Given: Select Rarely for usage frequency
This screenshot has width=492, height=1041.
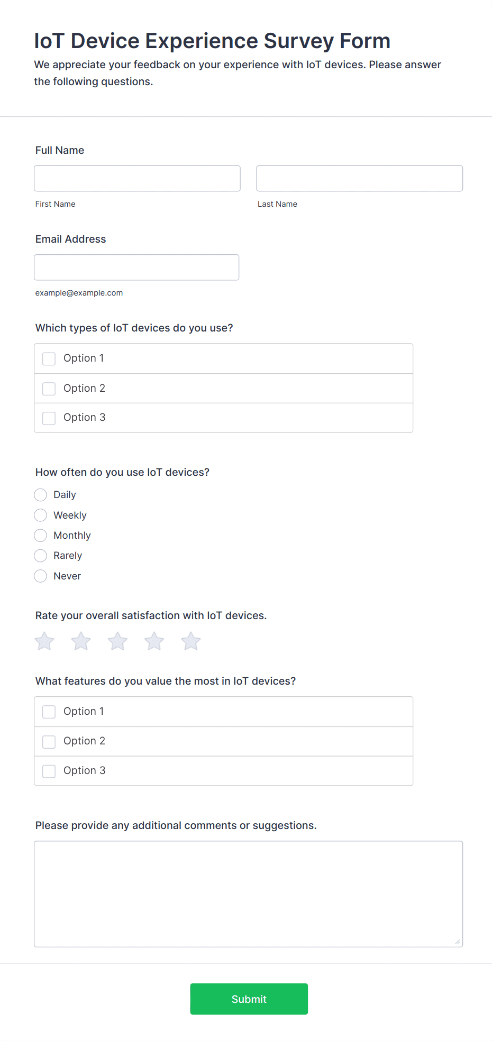Looking at the screenshot, I should (x=41, y=556).
